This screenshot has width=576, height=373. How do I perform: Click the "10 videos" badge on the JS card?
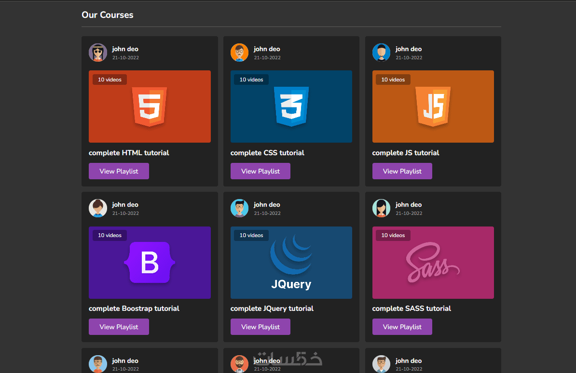pos(393,80)
